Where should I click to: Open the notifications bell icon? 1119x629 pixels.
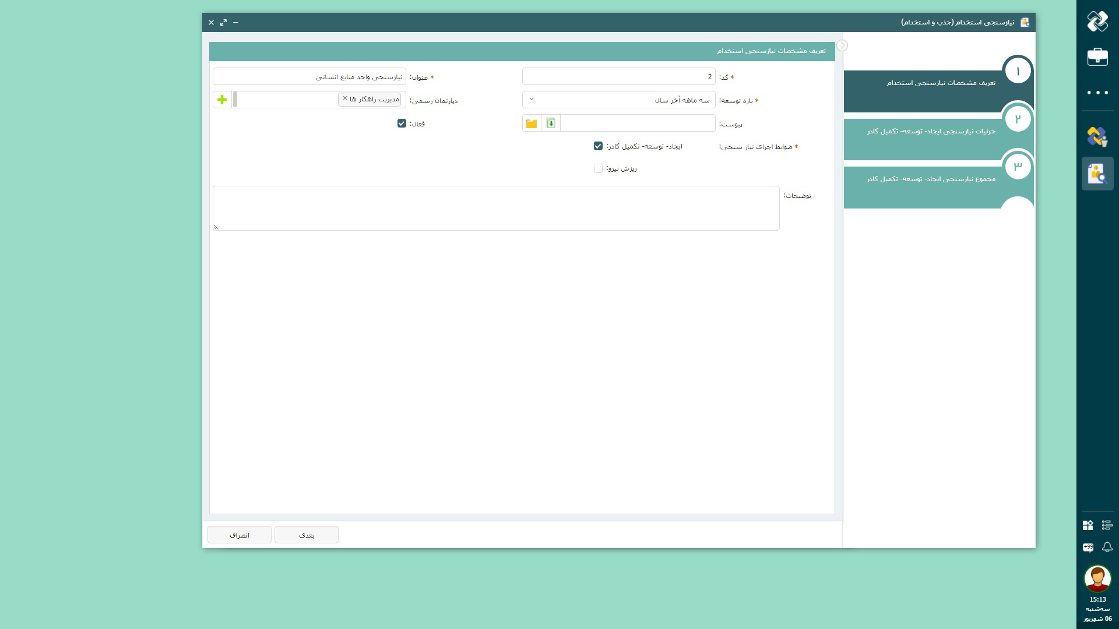(1107, 547)
